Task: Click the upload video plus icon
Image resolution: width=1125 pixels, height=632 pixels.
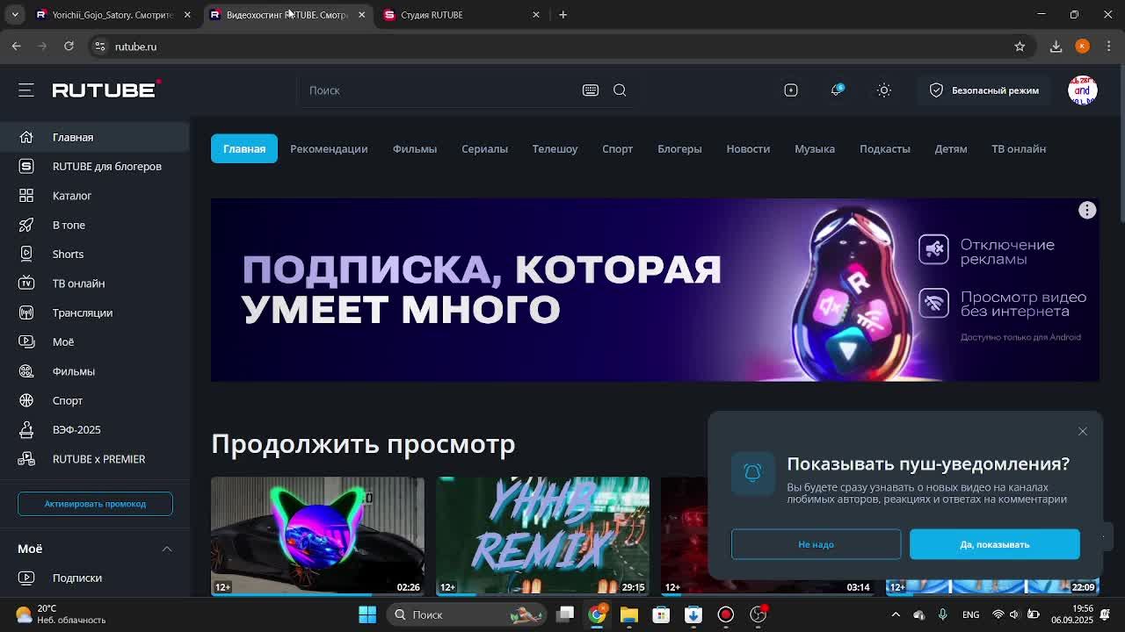Action: pyautogui.click(x=791, y=90)
